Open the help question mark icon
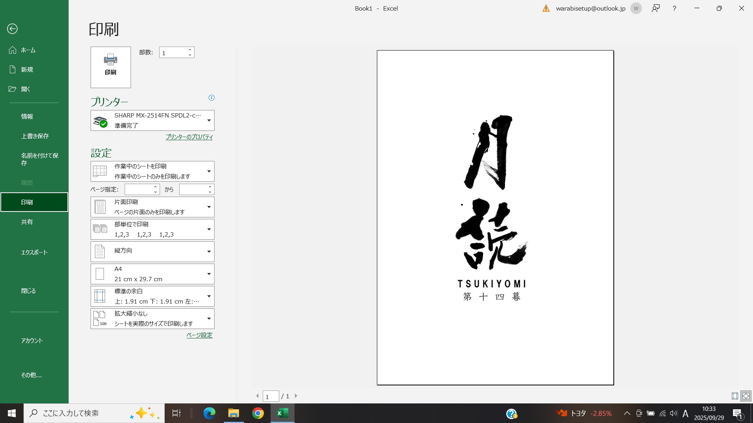753x423 pixels. coord(674,8)
